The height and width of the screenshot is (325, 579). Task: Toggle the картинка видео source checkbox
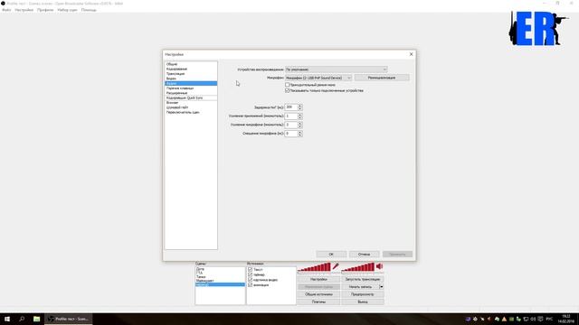point(250,280)
